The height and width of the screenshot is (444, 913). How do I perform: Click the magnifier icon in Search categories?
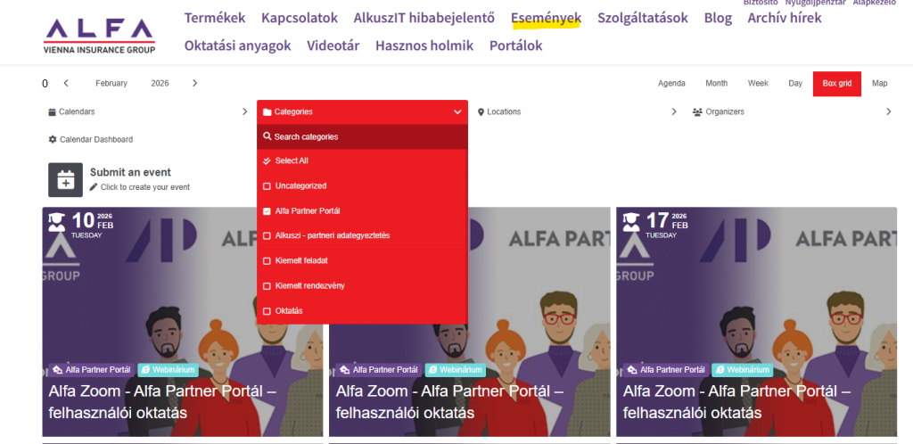point(267,136)
